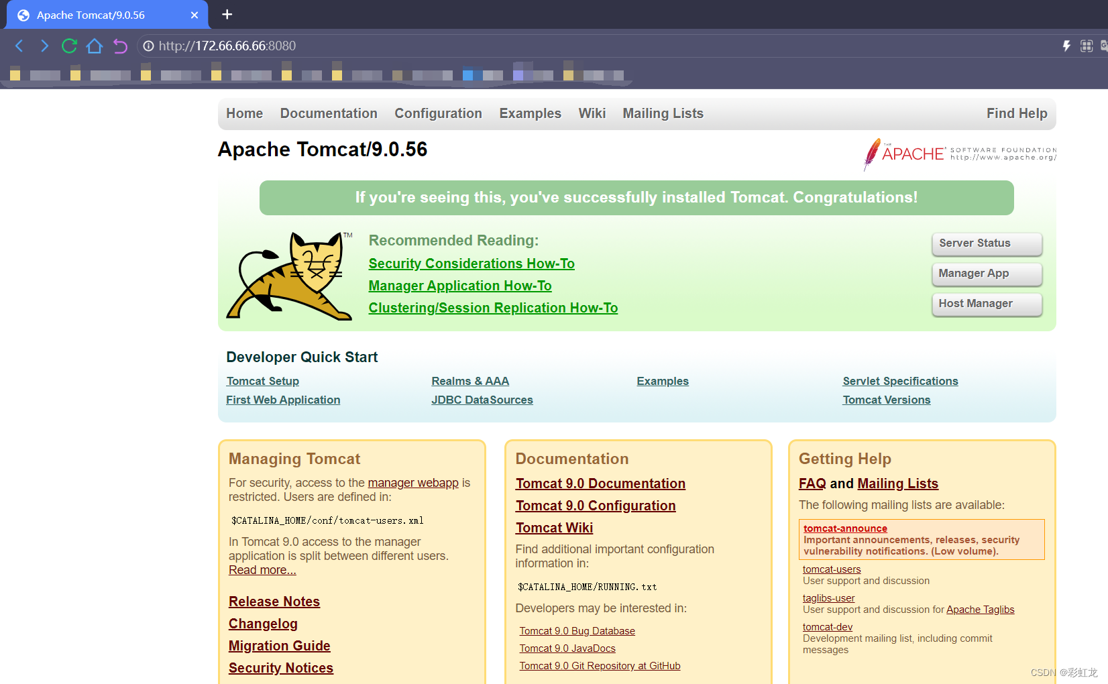Open the tomcat-announce mailing list link
The image size is (1108, 684).
[845, 528]
